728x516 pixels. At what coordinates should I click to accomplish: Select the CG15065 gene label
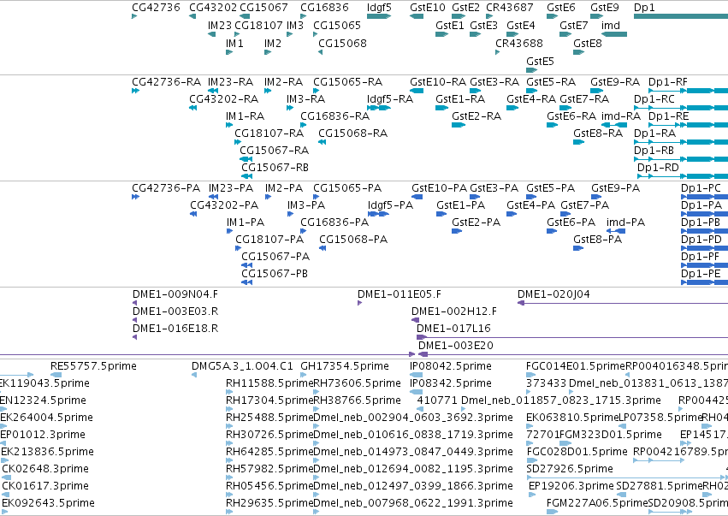pyautogui.click(x=337, y=26)
